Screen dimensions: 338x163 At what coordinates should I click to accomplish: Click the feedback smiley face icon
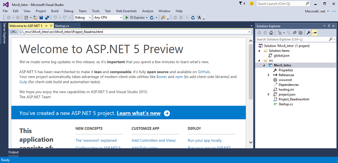pos(251,3)
